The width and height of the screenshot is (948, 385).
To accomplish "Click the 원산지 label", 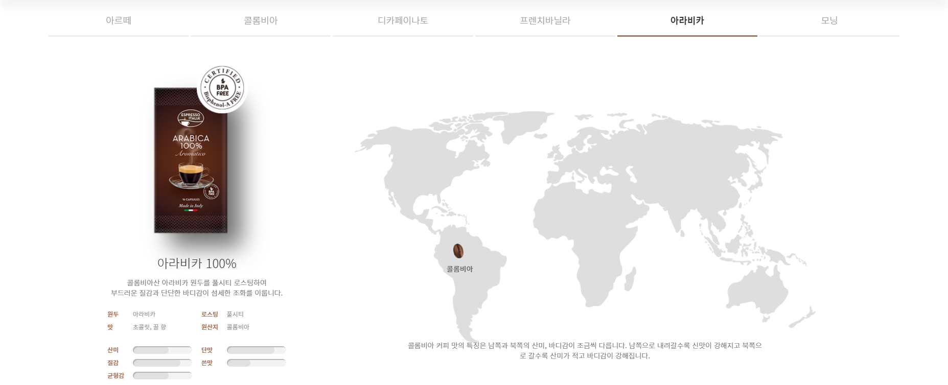I will point(210,327).
